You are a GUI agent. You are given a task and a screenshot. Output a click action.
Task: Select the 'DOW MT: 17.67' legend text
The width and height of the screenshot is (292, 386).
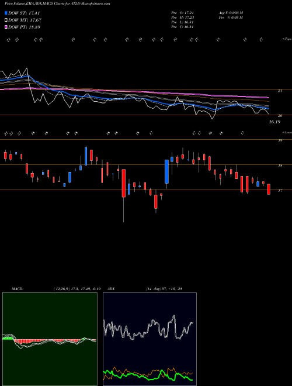coord(25,20)
